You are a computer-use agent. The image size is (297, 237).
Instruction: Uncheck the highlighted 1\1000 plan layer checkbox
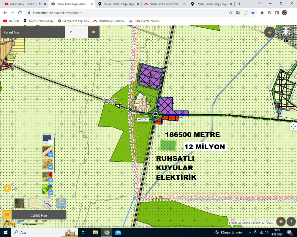coord(50,155)
